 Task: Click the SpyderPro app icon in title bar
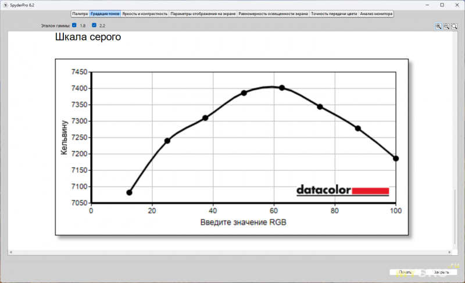5,4
